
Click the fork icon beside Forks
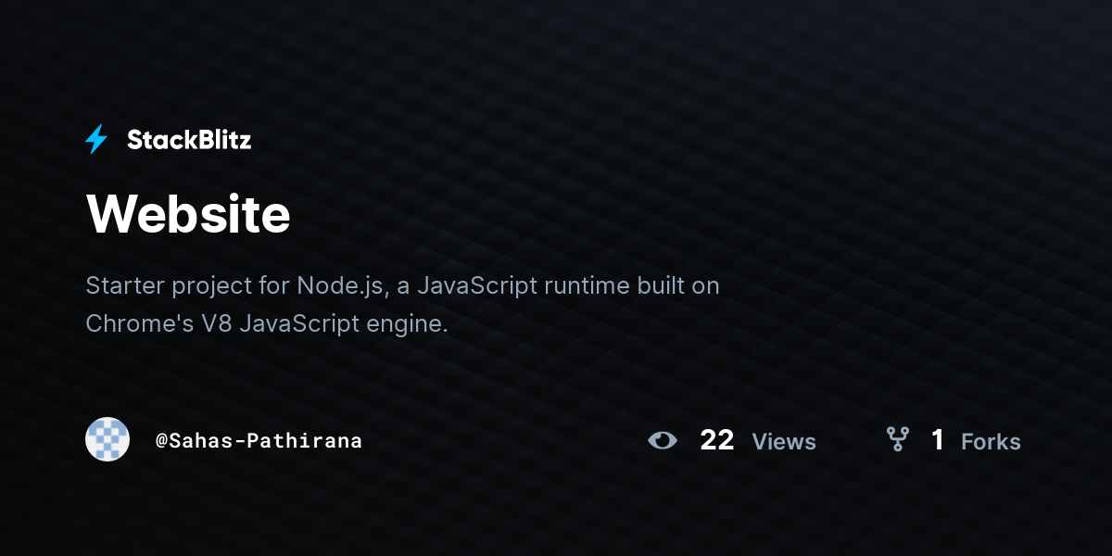pyautogui.click(x=897, y=439)
